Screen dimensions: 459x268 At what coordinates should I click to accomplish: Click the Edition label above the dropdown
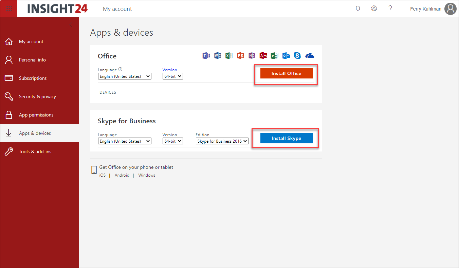click(x=202, y=135)
